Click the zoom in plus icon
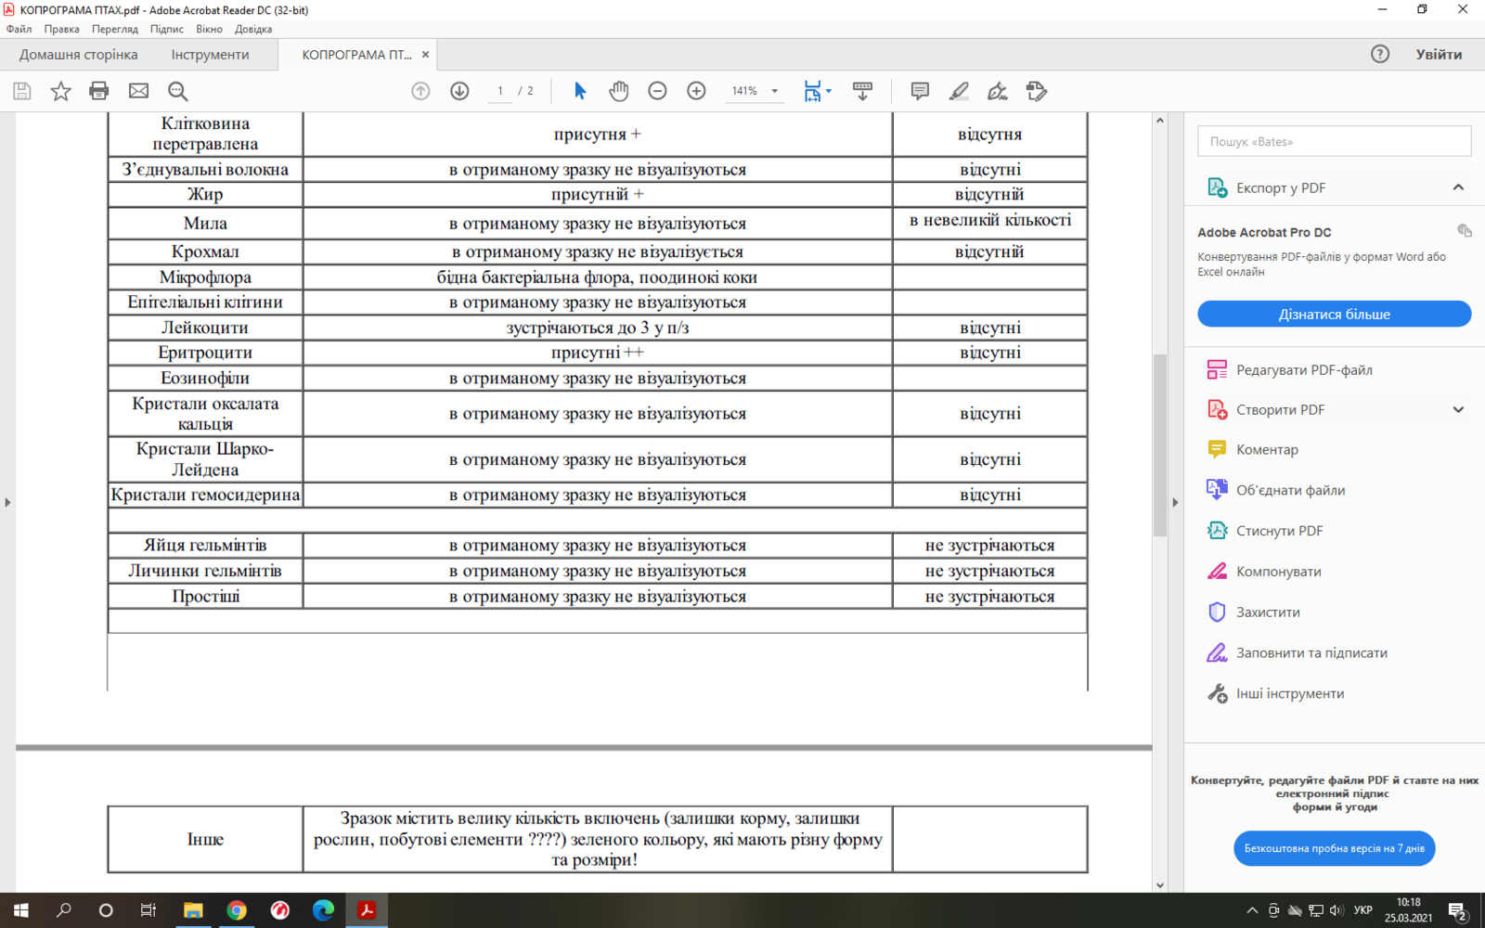Image resolution: width=1485 pixels, height=928 pixels. click(696, 91)
